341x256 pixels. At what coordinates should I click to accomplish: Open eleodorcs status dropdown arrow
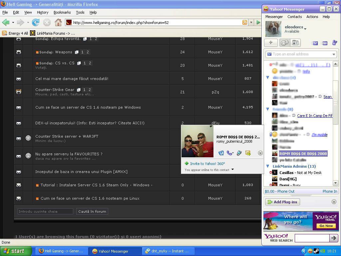(305, 29)
